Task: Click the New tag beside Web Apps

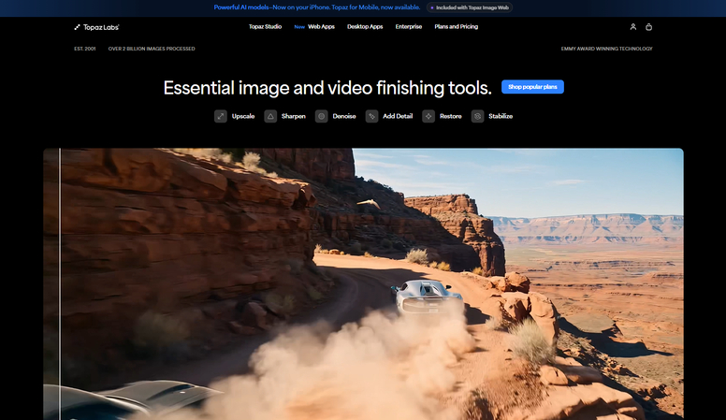Action: point(299,27)
